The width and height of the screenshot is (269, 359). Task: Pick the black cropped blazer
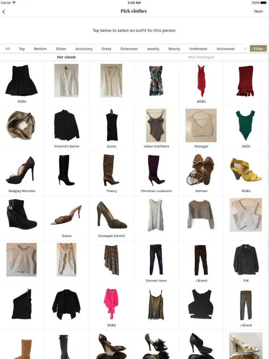pyautogui.click(x=66, y=304)
